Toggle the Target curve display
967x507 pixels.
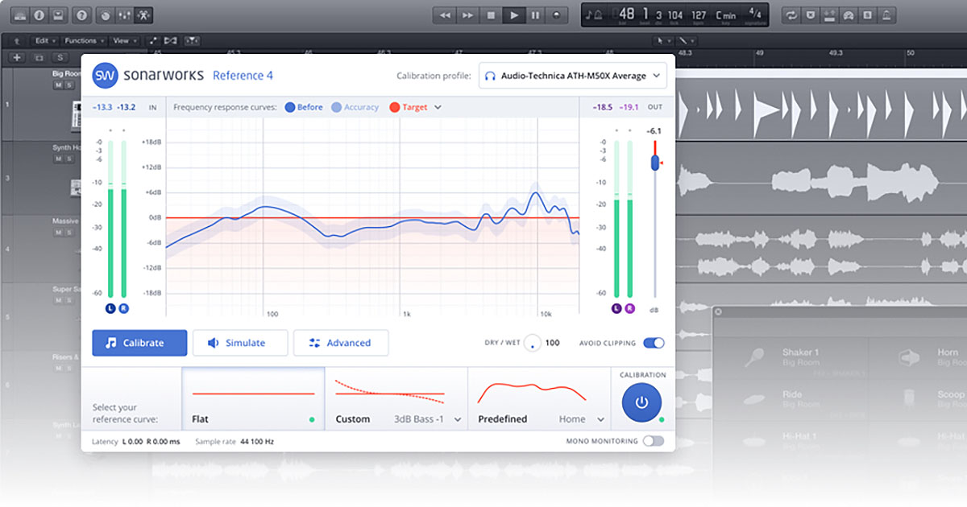(x=409, y=107)
